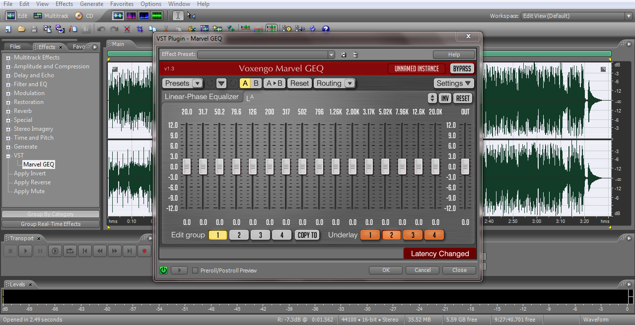
Task: Click Transport Play button
Action: 25,251
